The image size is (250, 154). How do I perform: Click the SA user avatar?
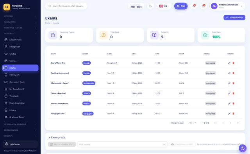coord(214,6)
